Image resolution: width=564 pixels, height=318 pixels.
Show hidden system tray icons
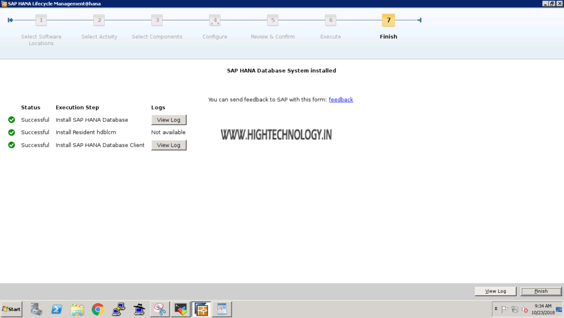496,309
